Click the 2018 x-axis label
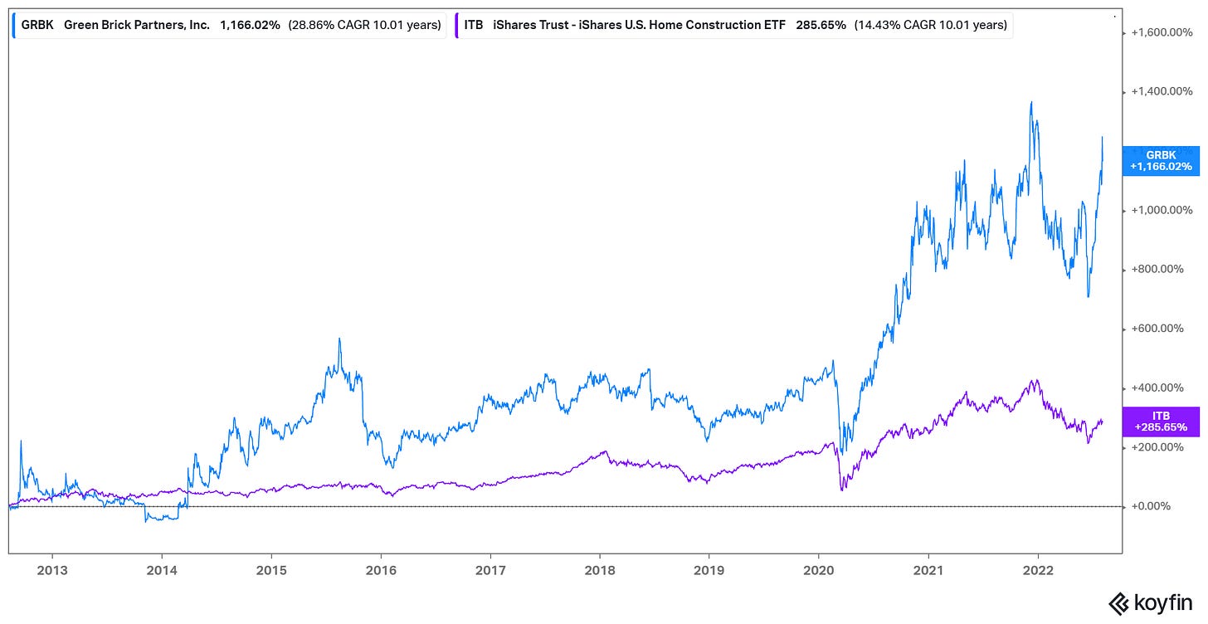Screen dimensions: 1208x624 click(x=599, y=572)
